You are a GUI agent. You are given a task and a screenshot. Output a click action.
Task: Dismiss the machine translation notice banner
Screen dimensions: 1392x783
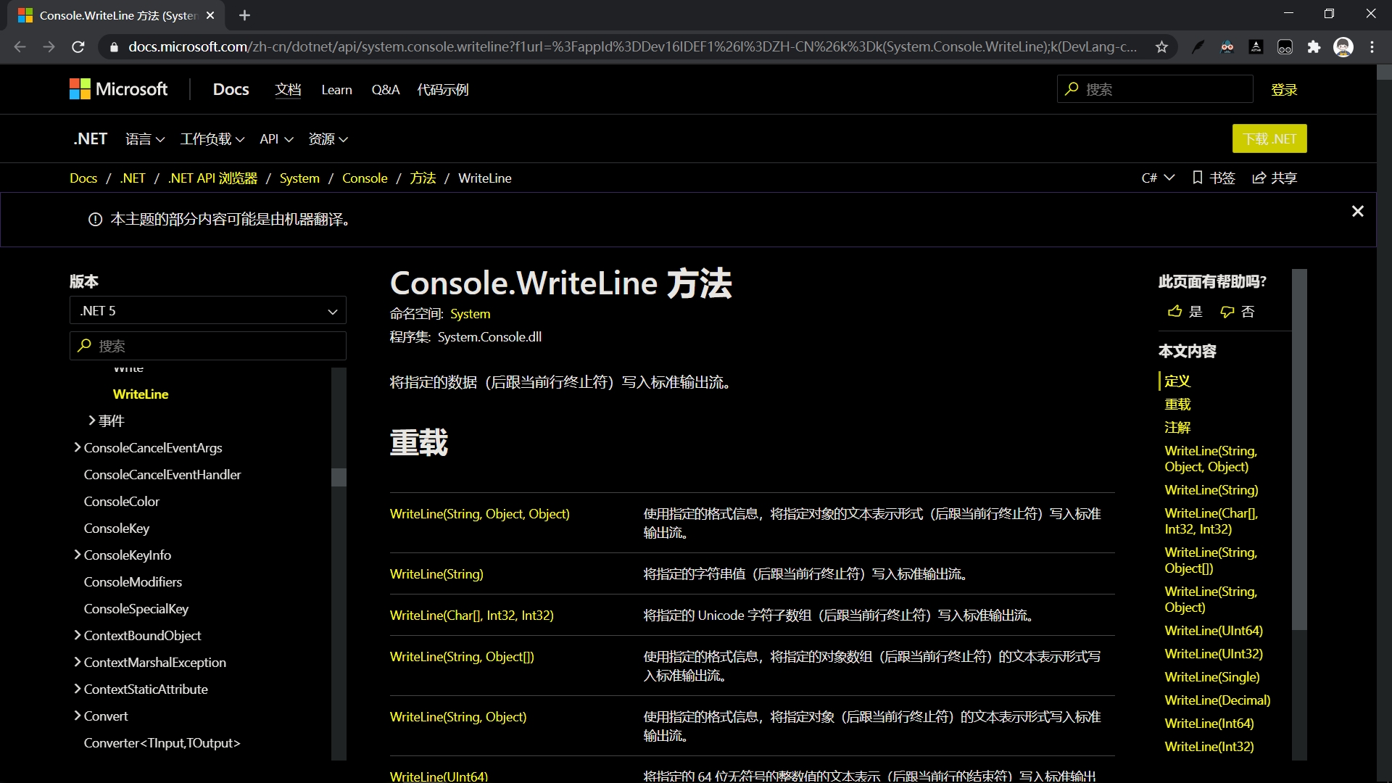[x=1357, y=211]
